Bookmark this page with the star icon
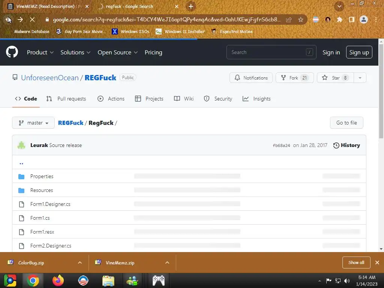 (301, 19)
